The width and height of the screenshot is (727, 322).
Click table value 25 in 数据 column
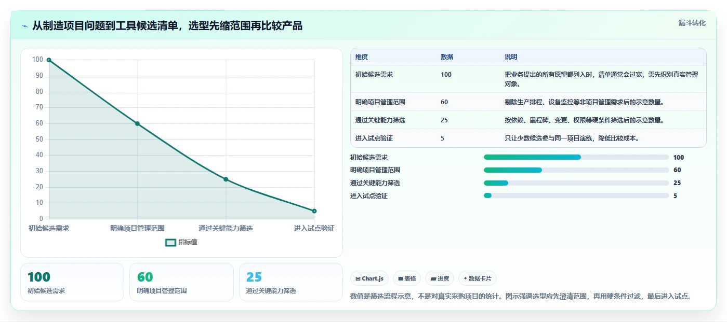pos(444,120)
